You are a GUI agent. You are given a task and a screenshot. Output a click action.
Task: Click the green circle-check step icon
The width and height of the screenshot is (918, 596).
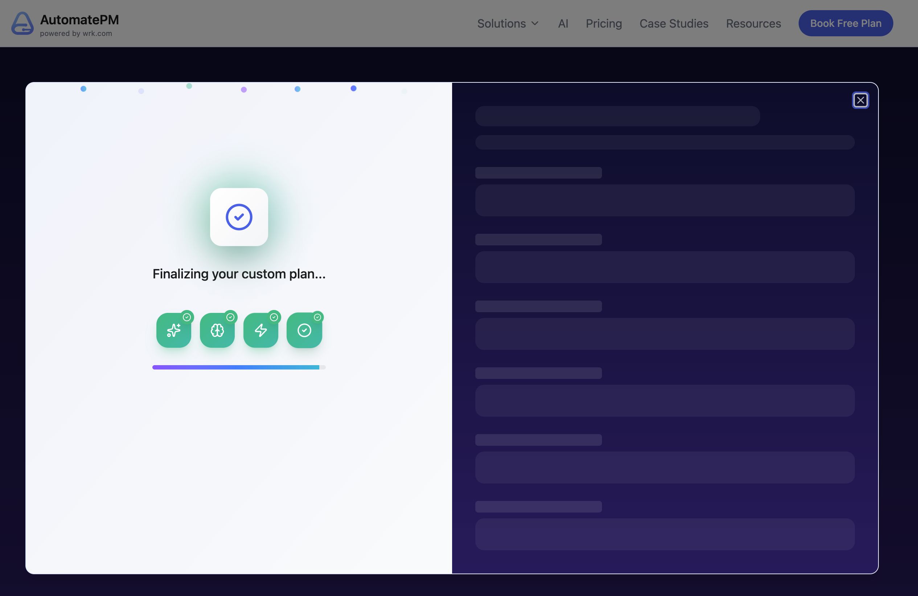(304, 331)
